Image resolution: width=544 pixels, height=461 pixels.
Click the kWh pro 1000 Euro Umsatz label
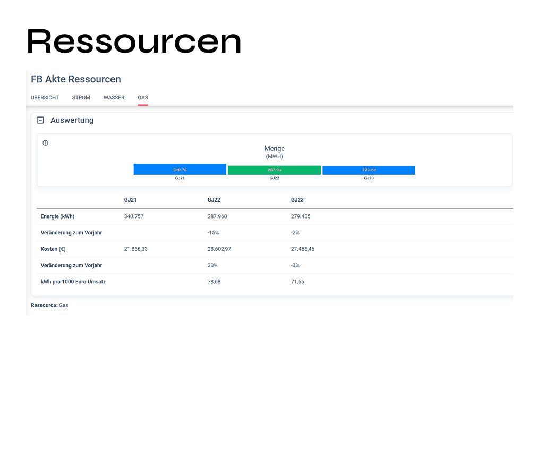coord(73,281)
